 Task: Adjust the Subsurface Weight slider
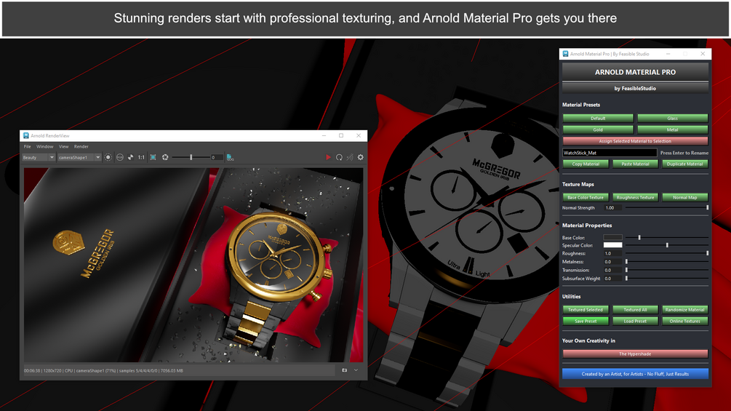click(x=667, y=279)
